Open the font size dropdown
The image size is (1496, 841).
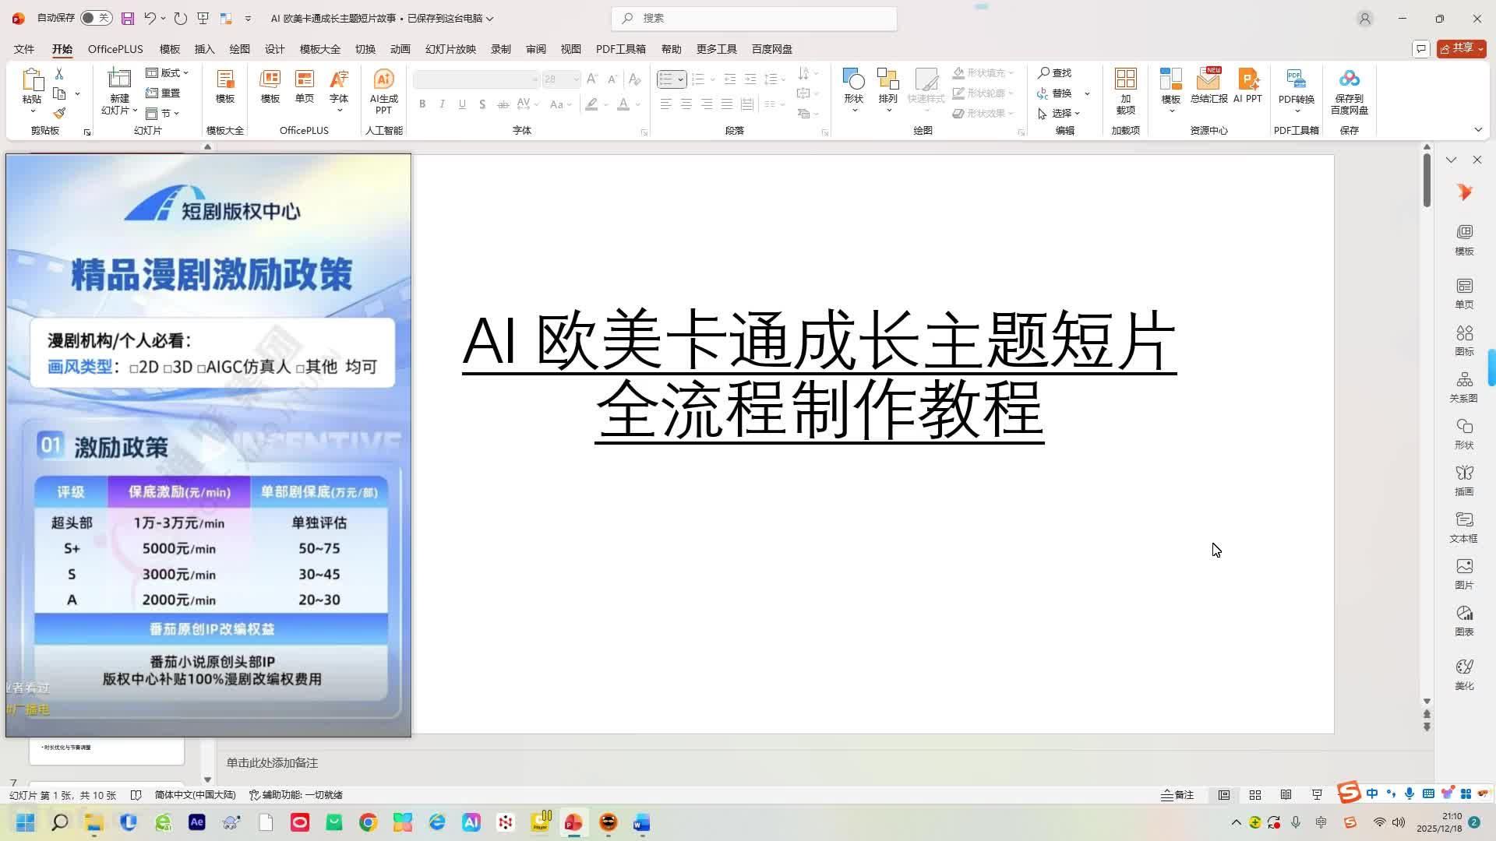pyautogui.click(x=576, y=79)
